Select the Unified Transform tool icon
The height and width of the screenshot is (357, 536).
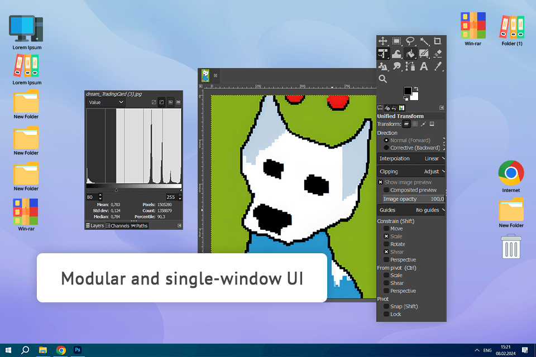click(383, 54)
